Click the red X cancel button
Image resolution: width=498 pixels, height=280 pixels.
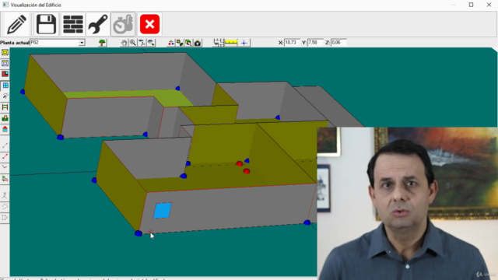pos(149,24)
